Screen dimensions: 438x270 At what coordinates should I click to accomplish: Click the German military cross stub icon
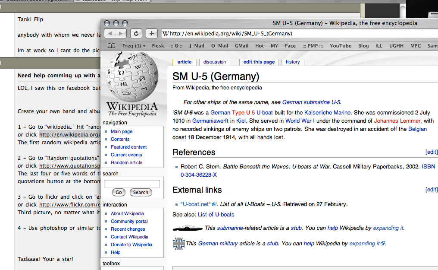click(179, 243)
